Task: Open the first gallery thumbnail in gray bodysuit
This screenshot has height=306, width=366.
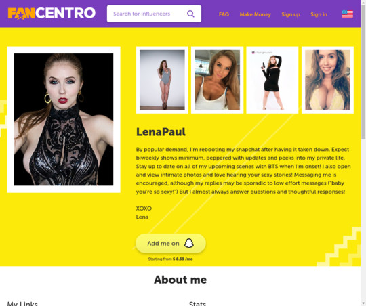Action: [x=162, y=80]
